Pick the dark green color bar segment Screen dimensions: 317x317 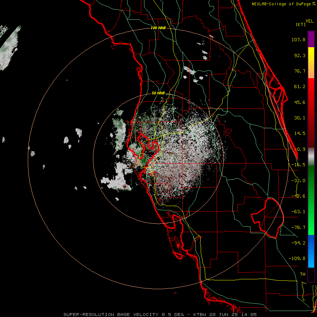[311, 180]
